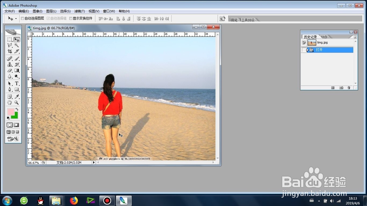
Task: Open Move tool preset picker dropdown
Action: pyautogui.click(x=16, y=18)
